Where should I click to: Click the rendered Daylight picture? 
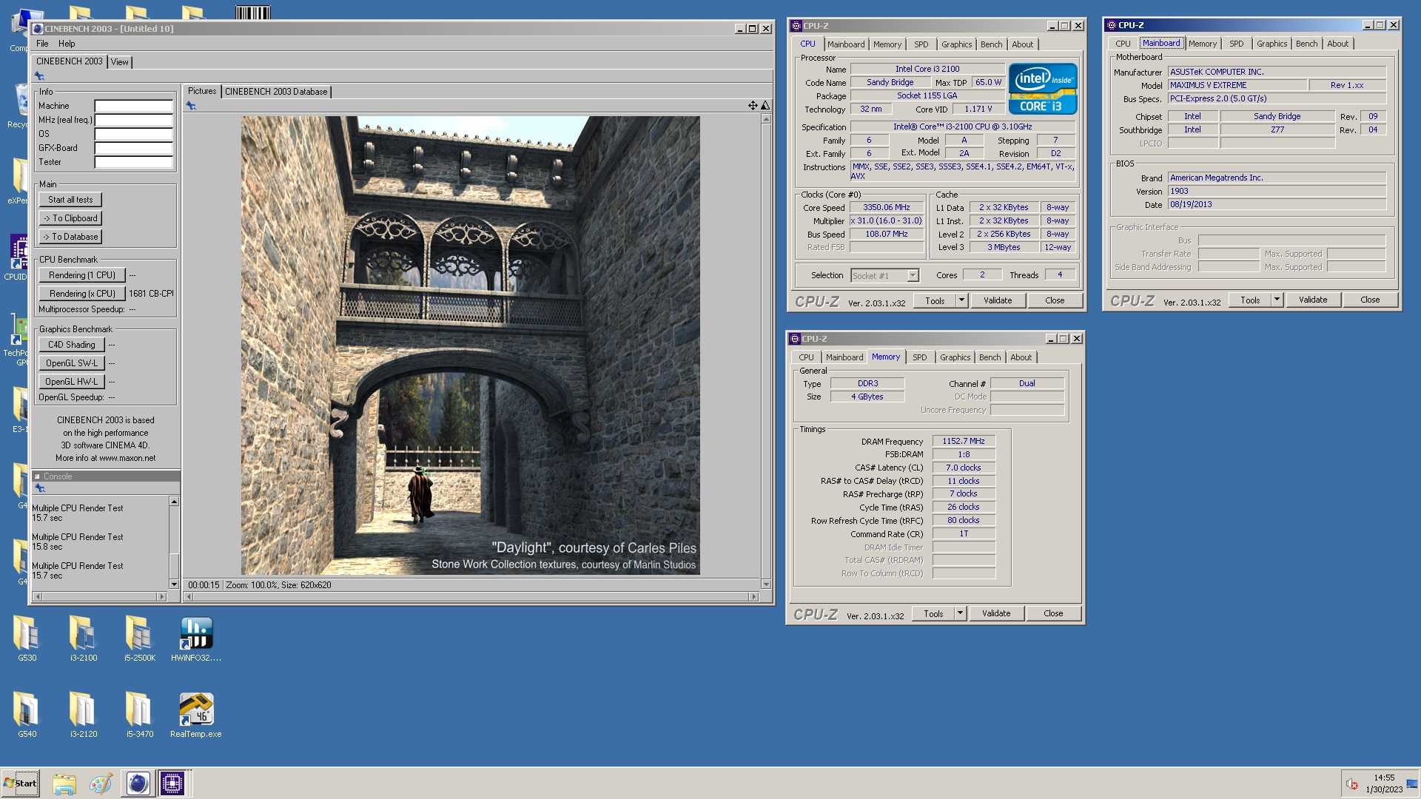pyautogui.click(x=470, y=345)
